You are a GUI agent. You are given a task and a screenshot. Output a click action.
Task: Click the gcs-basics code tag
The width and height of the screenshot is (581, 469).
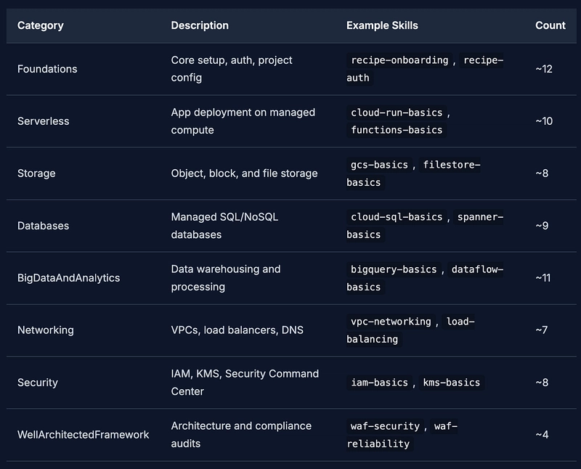click(379, 165)
